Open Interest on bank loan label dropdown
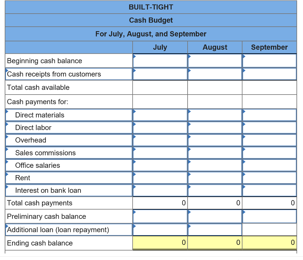The image size is (303, 260). [69, 191]
